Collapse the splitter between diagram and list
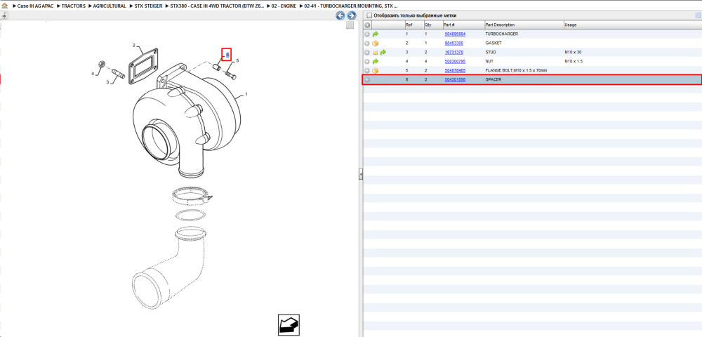 360,174
